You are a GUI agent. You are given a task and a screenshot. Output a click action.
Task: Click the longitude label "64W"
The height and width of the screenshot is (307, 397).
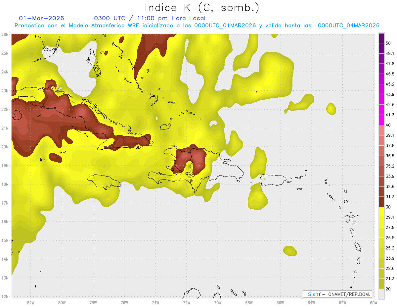(x=311, y=302)
